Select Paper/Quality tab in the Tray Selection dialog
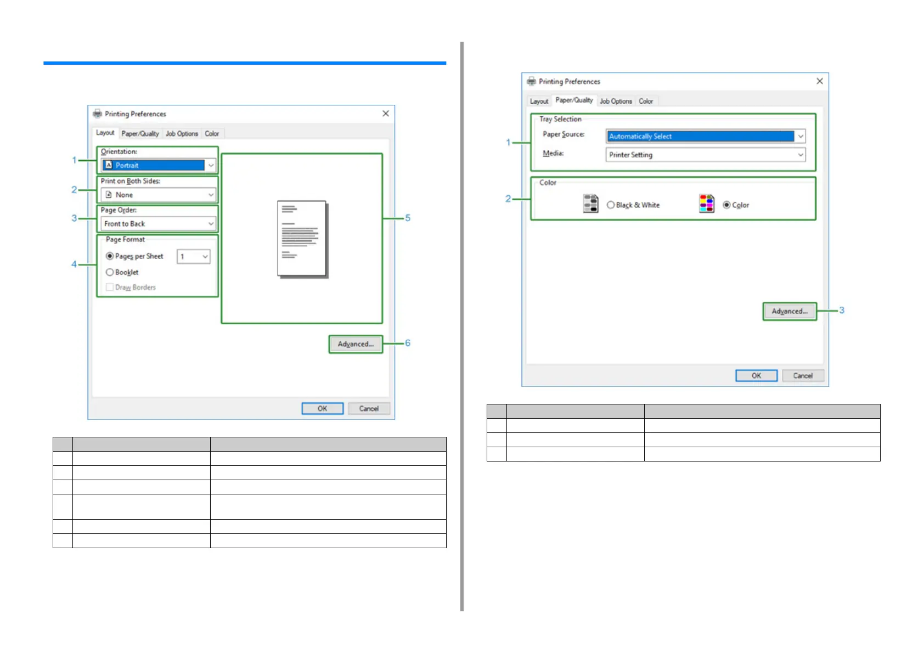Screen dimensions: 924x653 (x=574, y=100)
